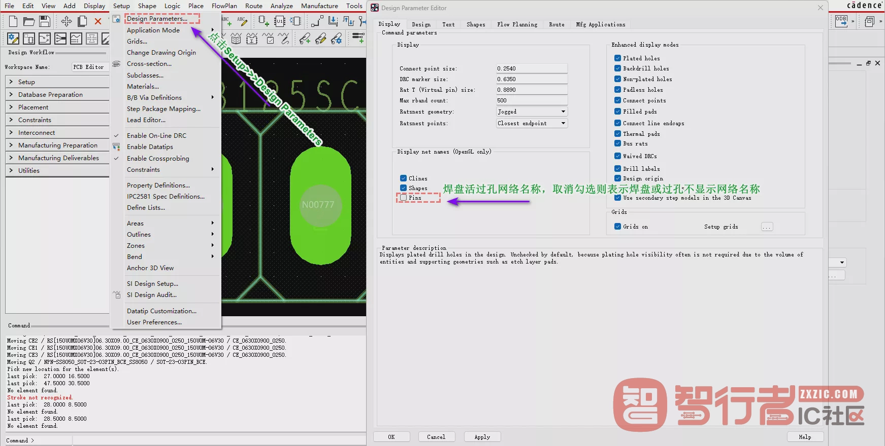Click the Apply button
This screenshot has width=885, height=446.
[482, 437]
